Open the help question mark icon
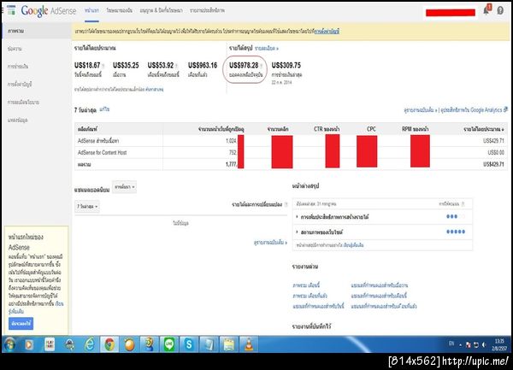The width and height of the screenshot is (513, 370). click(x=500, y=10)
